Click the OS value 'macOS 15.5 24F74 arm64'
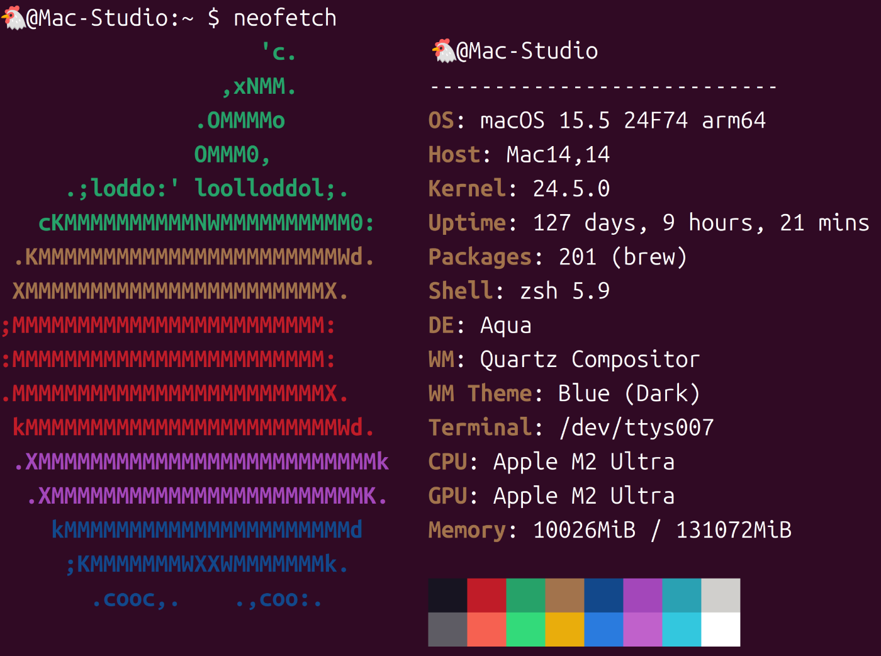 (623, 120)
